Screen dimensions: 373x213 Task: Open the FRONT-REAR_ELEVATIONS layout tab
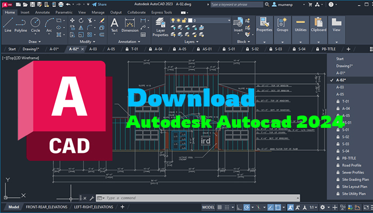tap(47, 207)
